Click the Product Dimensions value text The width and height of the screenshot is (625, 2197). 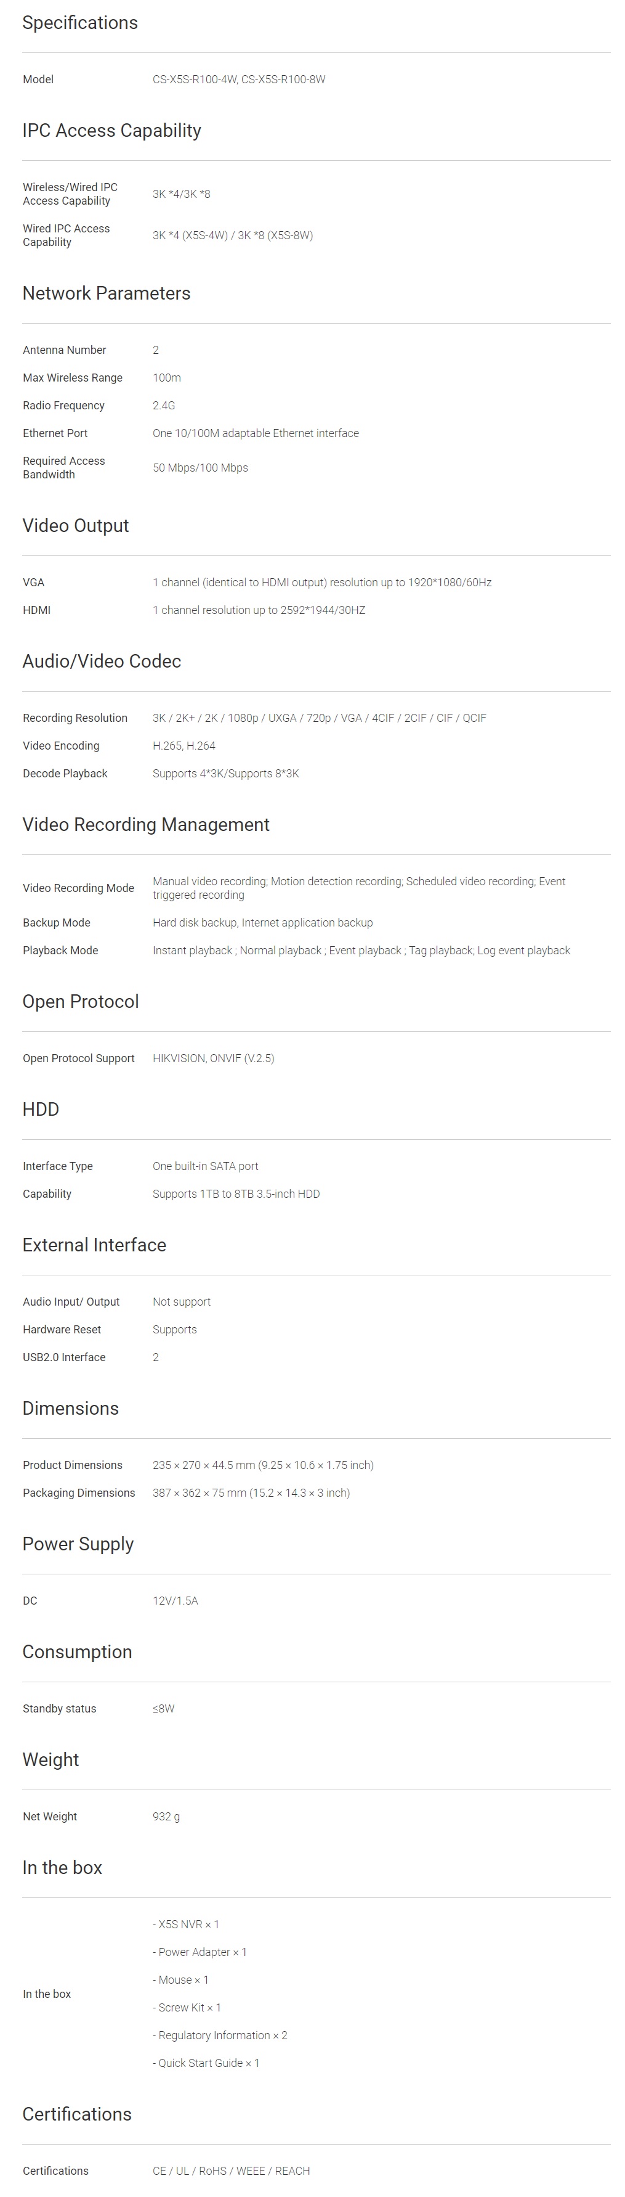pos(262,1465)
